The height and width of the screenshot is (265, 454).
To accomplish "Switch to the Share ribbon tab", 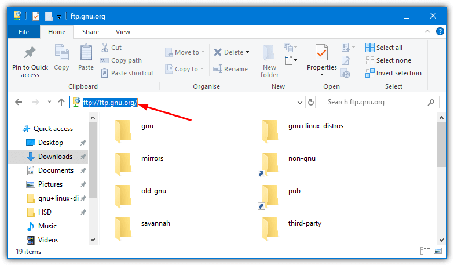I will click(x=90, y=32).
